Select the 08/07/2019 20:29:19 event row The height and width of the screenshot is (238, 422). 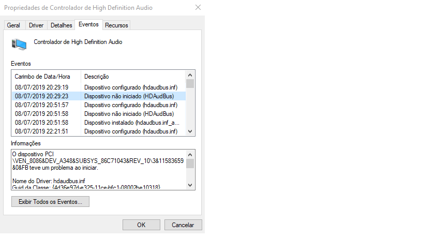pos(99,87)
